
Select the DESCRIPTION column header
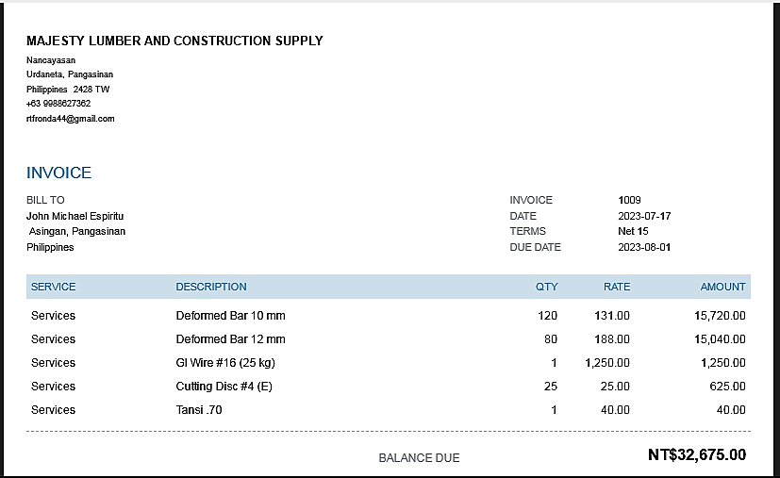pos(211,287)
